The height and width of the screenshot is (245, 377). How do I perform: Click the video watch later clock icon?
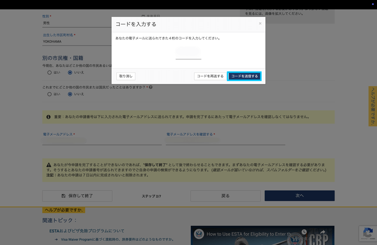304,232
